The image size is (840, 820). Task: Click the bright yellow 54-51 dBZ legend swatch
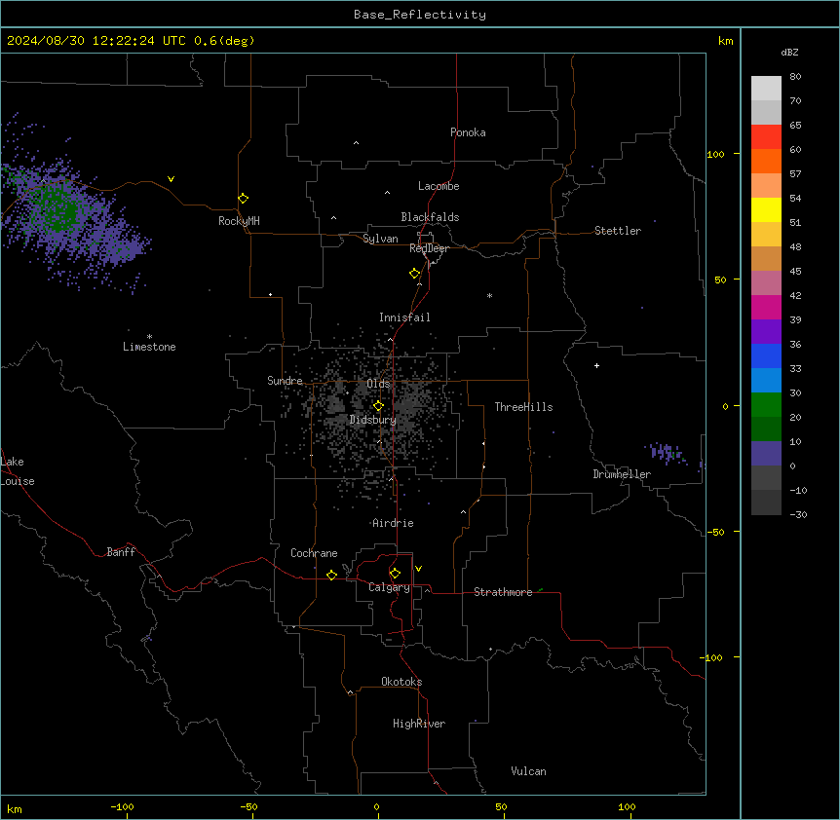coord(766,209)
